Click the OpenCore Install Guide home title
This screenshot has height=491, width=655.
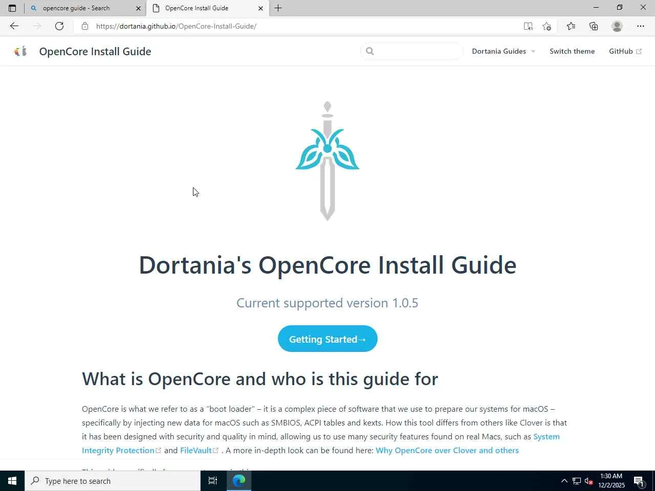(95, 51)
